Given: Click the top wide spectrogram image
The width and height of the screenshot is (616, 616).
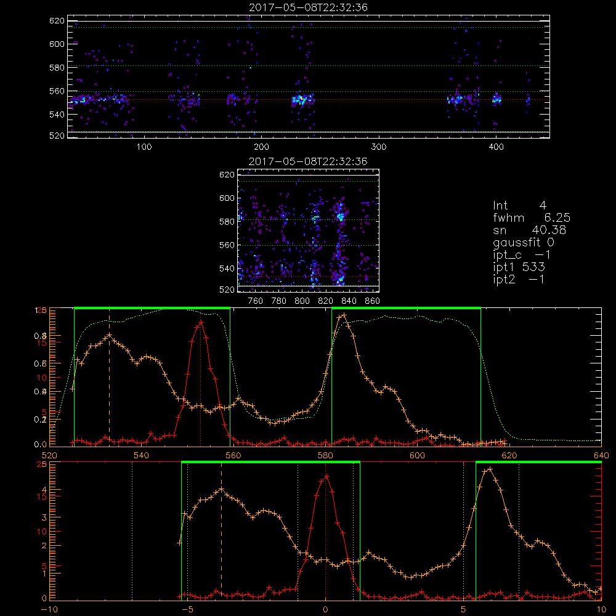Looking at the screenshot, I should tap(309, 76).
